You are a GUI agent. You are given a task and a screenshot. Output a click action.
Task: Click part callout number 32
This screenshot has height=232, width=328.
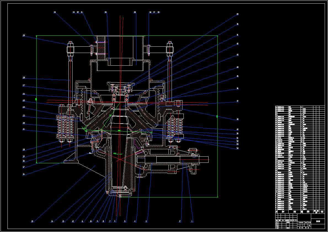78,12
